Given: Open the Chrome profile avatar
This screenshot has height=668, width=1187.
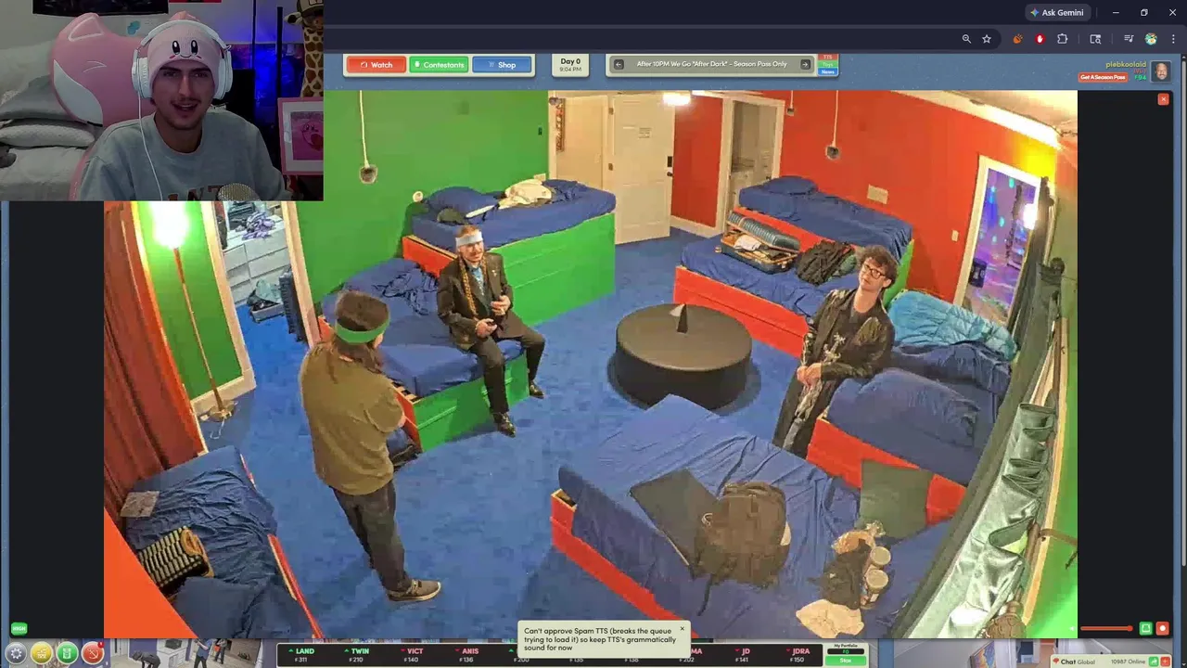Looking at the screenshot, I should [x=1151, y=39].
